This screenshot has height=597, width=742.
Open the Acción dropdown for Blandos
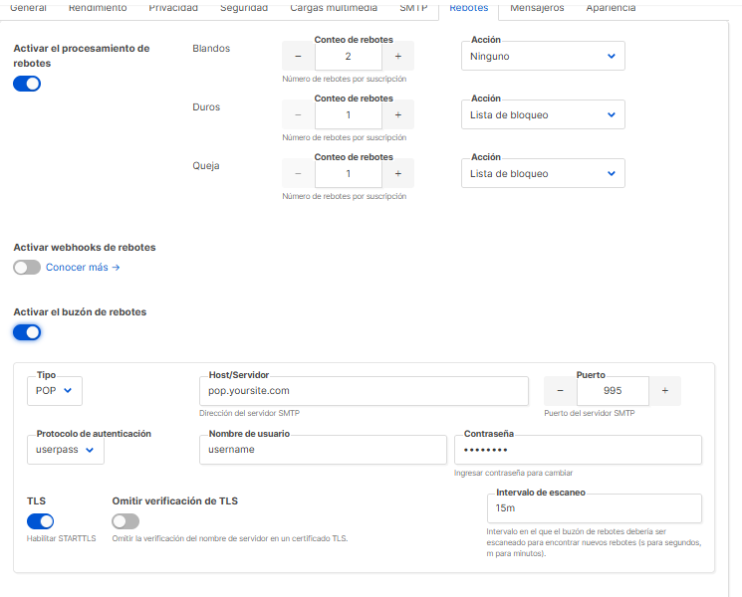[543, 57]
